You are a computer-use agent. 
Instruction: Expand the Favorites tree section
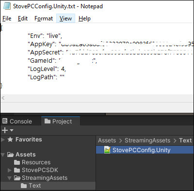(x=3, y=139)
